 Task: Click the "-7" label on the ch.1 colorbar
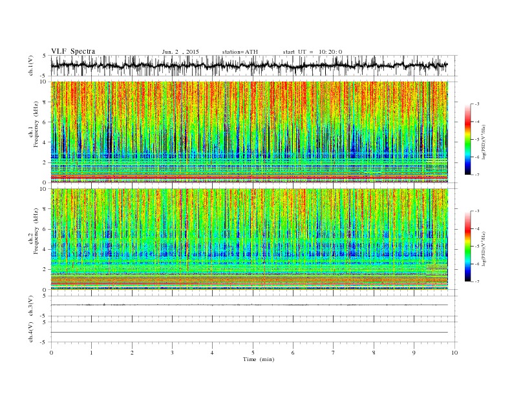click(x=477, y=175)
